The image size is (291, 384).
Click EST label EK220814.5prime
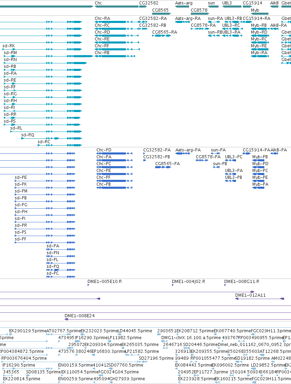click(22, 379)
